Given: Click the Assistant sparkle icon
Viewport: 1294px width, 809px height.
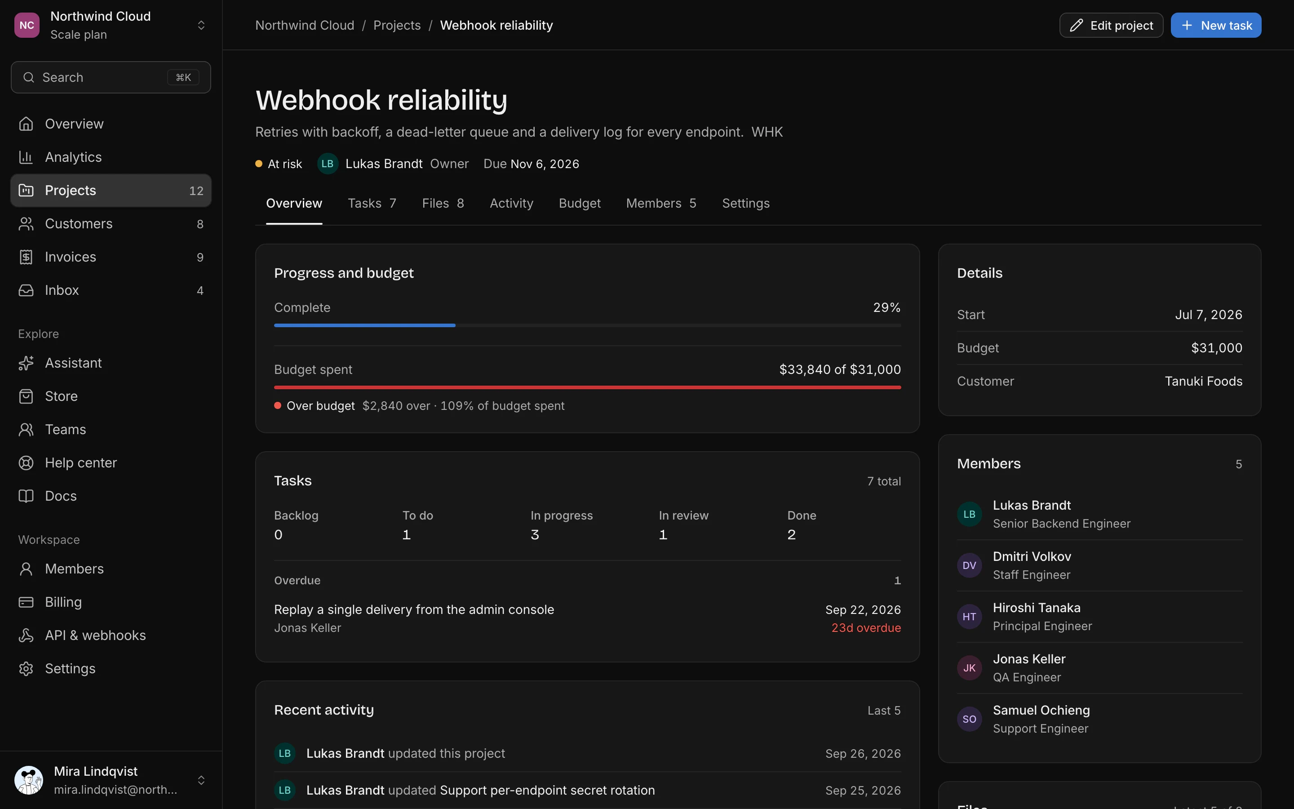Looking at the screenshot, I should [x=26, y=363].
